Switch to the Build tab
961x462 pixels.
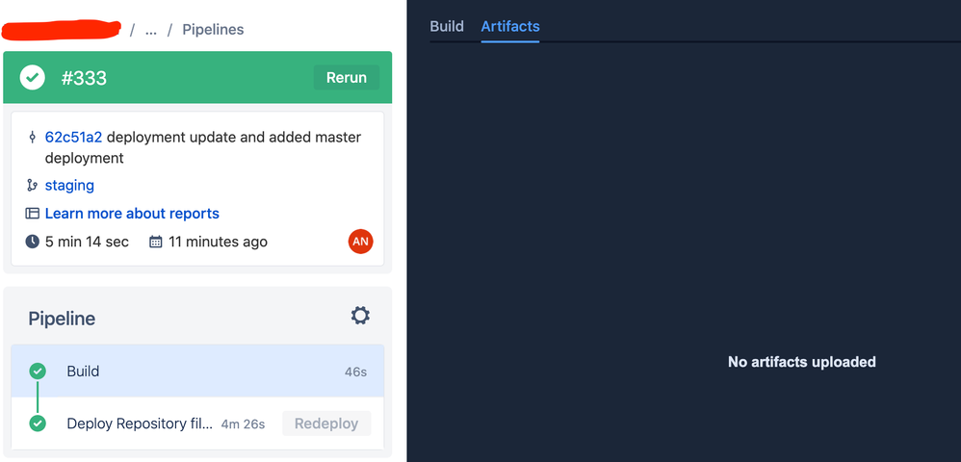pyautogui.click(x=447, y=26)
